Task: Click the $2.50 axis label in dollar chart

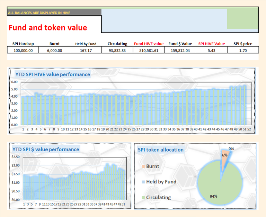Action: pos(16,157)
